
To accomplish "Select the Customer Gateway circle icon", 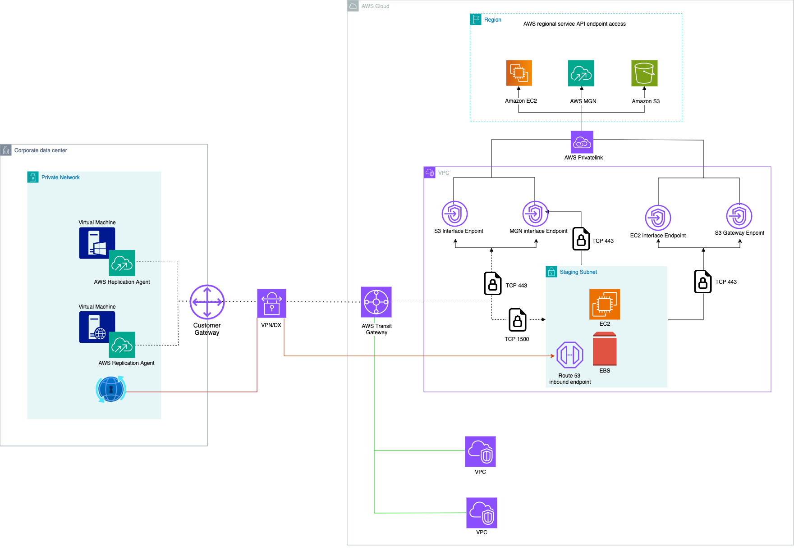I will [x=207, y=302].
